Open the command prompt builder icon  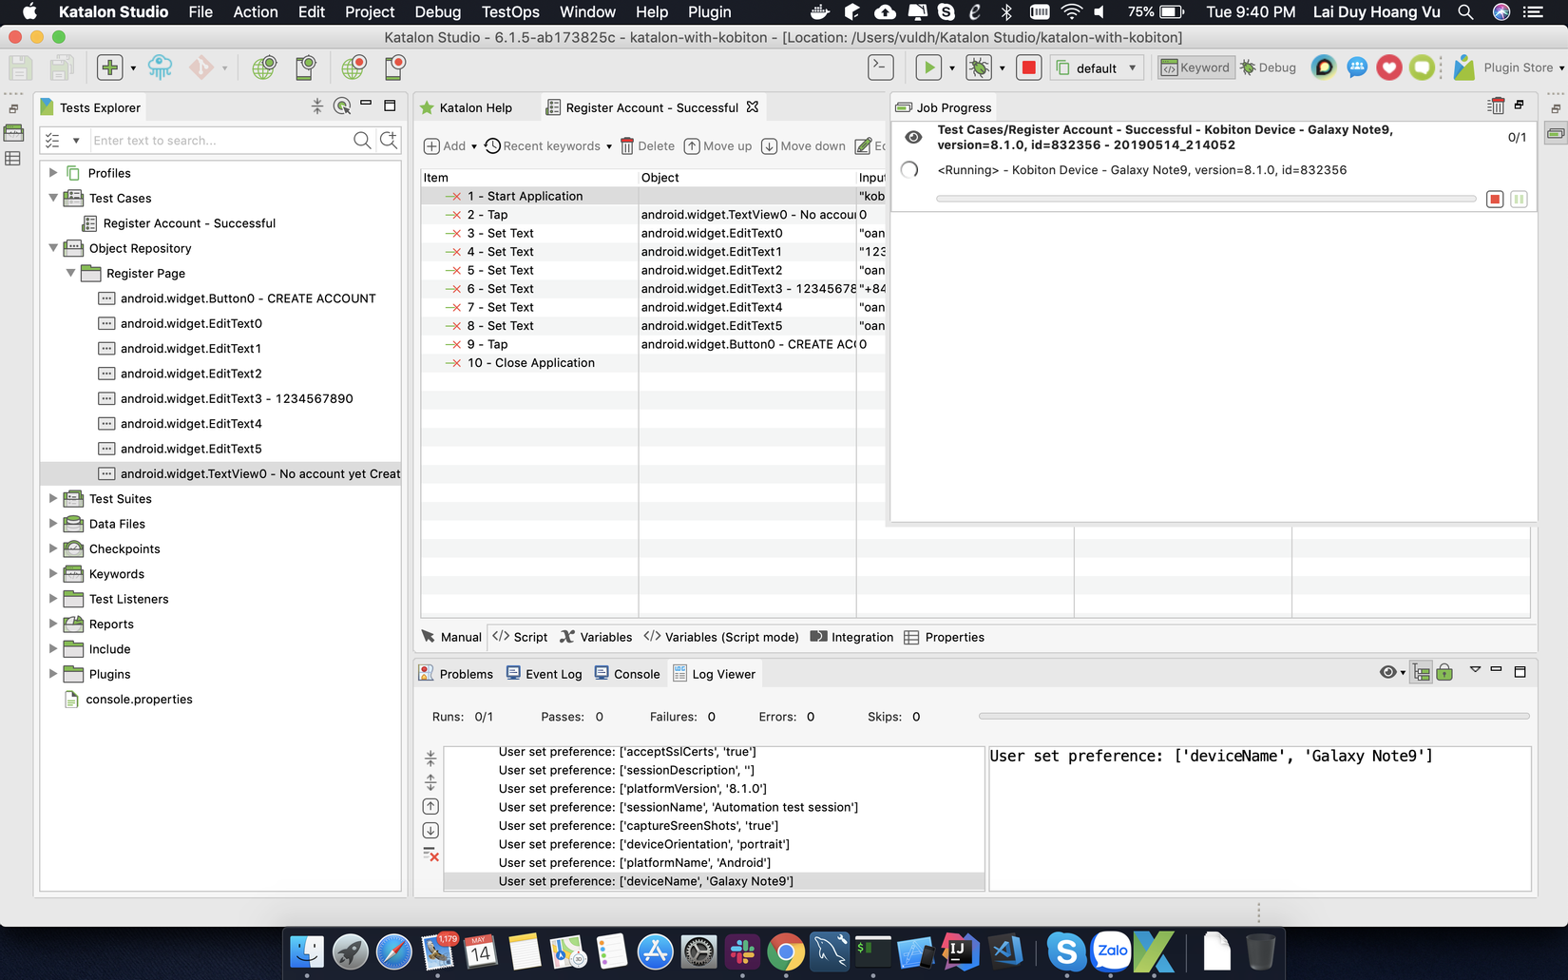(881, 67)
